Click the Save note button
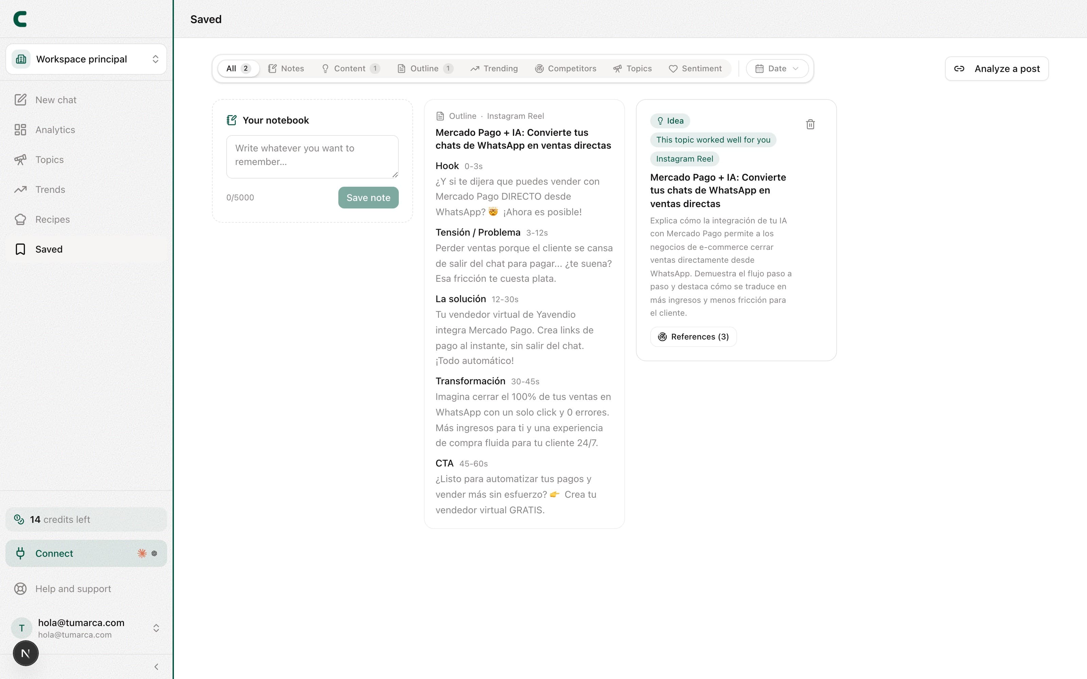Image resolution: width=1087 pixels, height=679 pixels. pyautogui.click(x=368, y=198)
